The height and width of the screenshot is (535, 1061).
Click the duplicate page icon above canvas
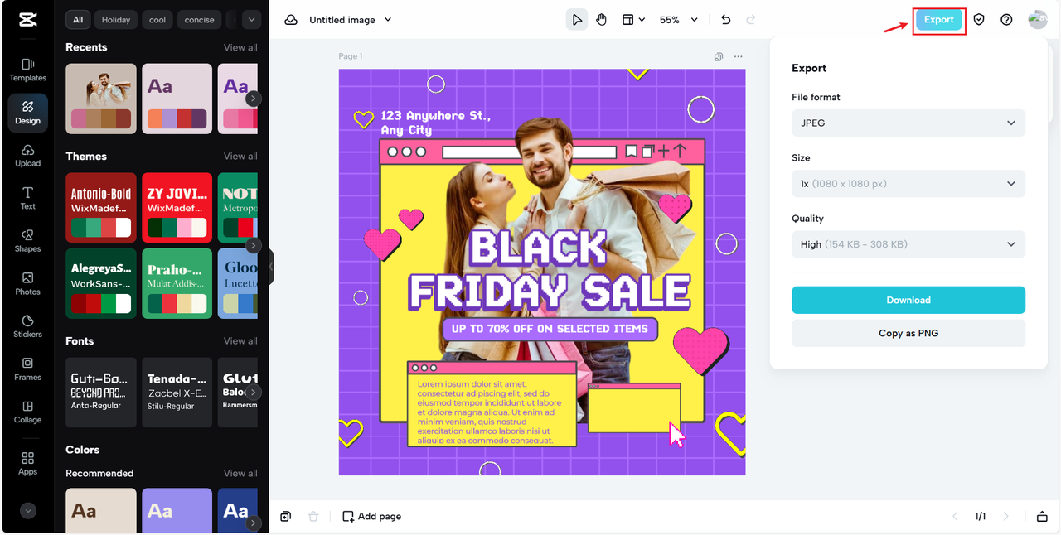tap(719, 57)
